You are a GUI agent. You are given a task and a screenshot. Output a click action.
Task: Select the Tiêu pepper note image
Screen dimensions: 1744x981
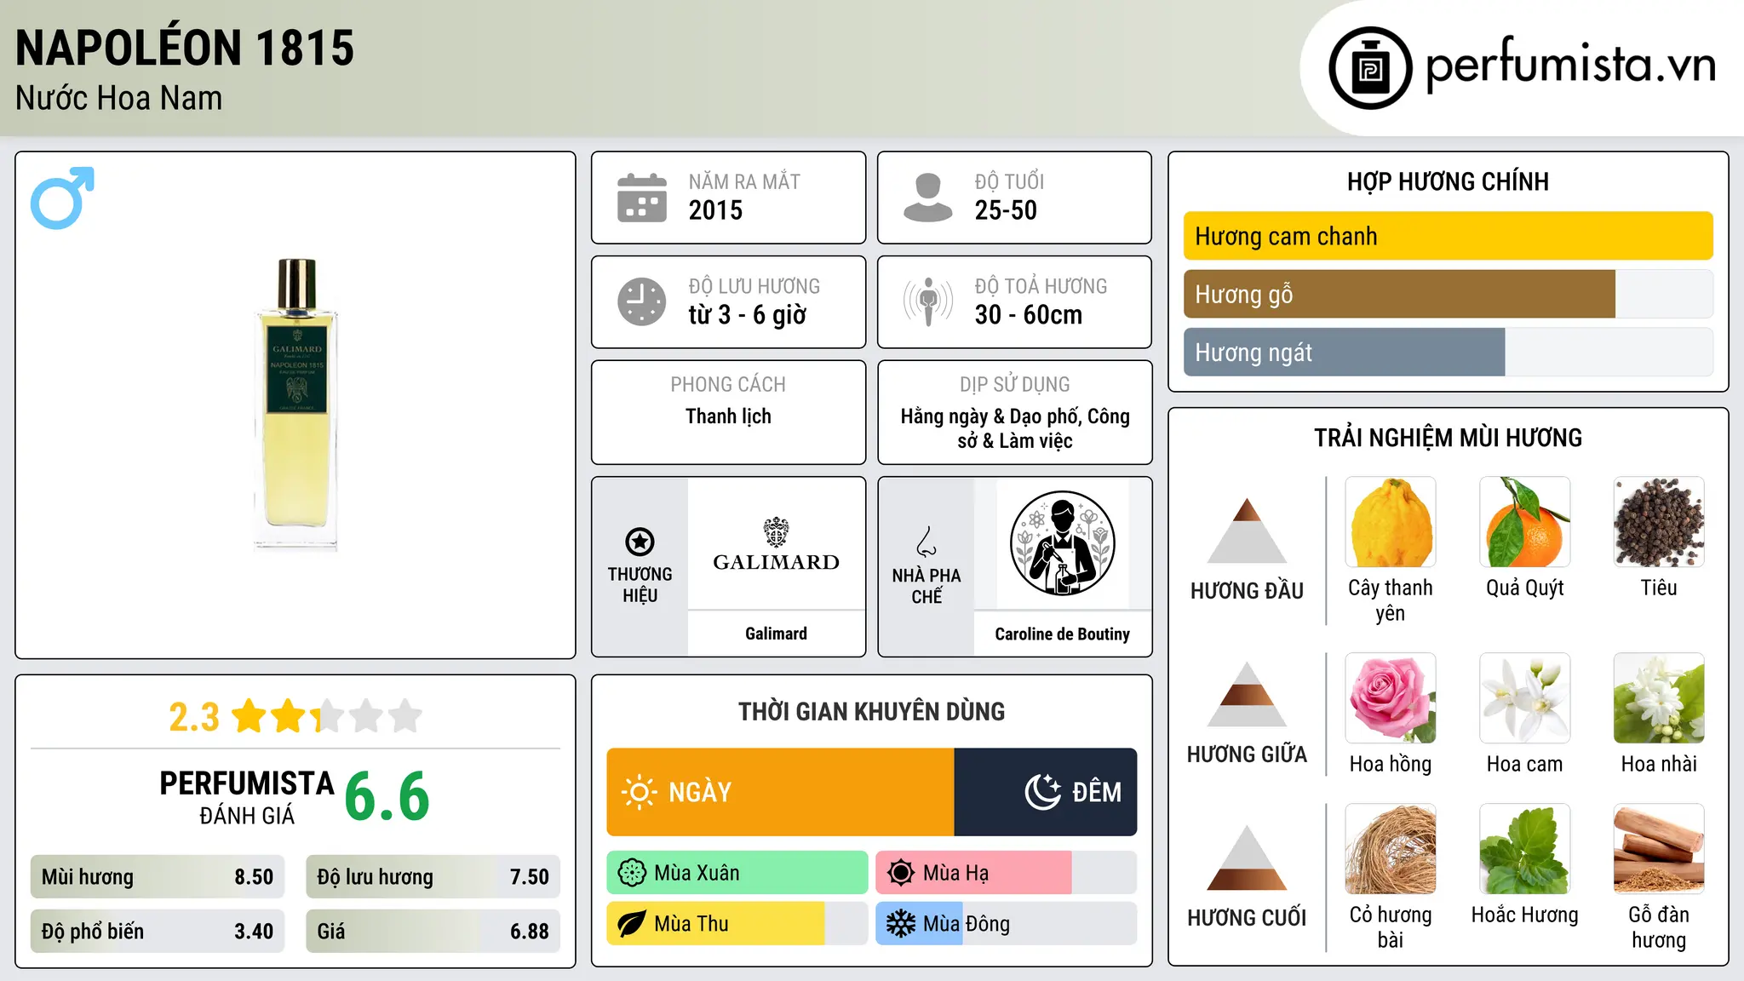pos(1659,522)
